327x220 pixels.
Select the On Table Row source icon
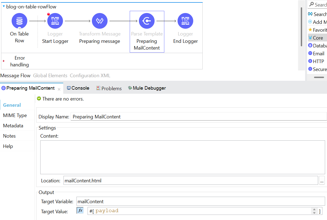click(19, 21)
